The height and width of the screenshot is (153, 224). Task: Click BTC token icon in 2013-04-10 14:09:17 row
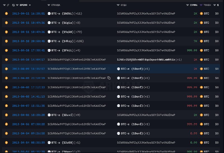tap(201, 60)
